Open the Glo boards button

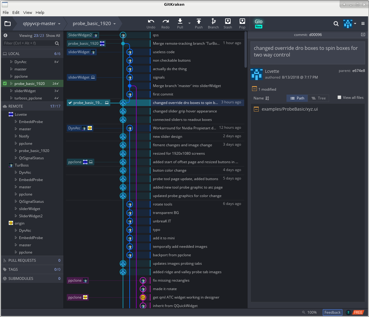point(258,23)
